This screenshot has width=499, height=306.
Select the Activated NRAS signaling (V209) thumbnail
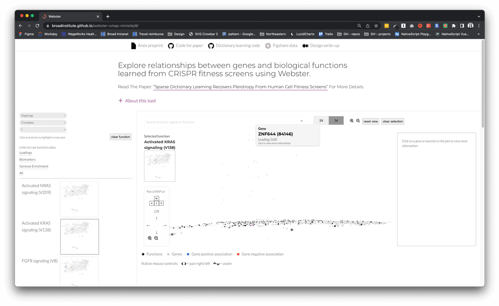click(x=79, y=199)
